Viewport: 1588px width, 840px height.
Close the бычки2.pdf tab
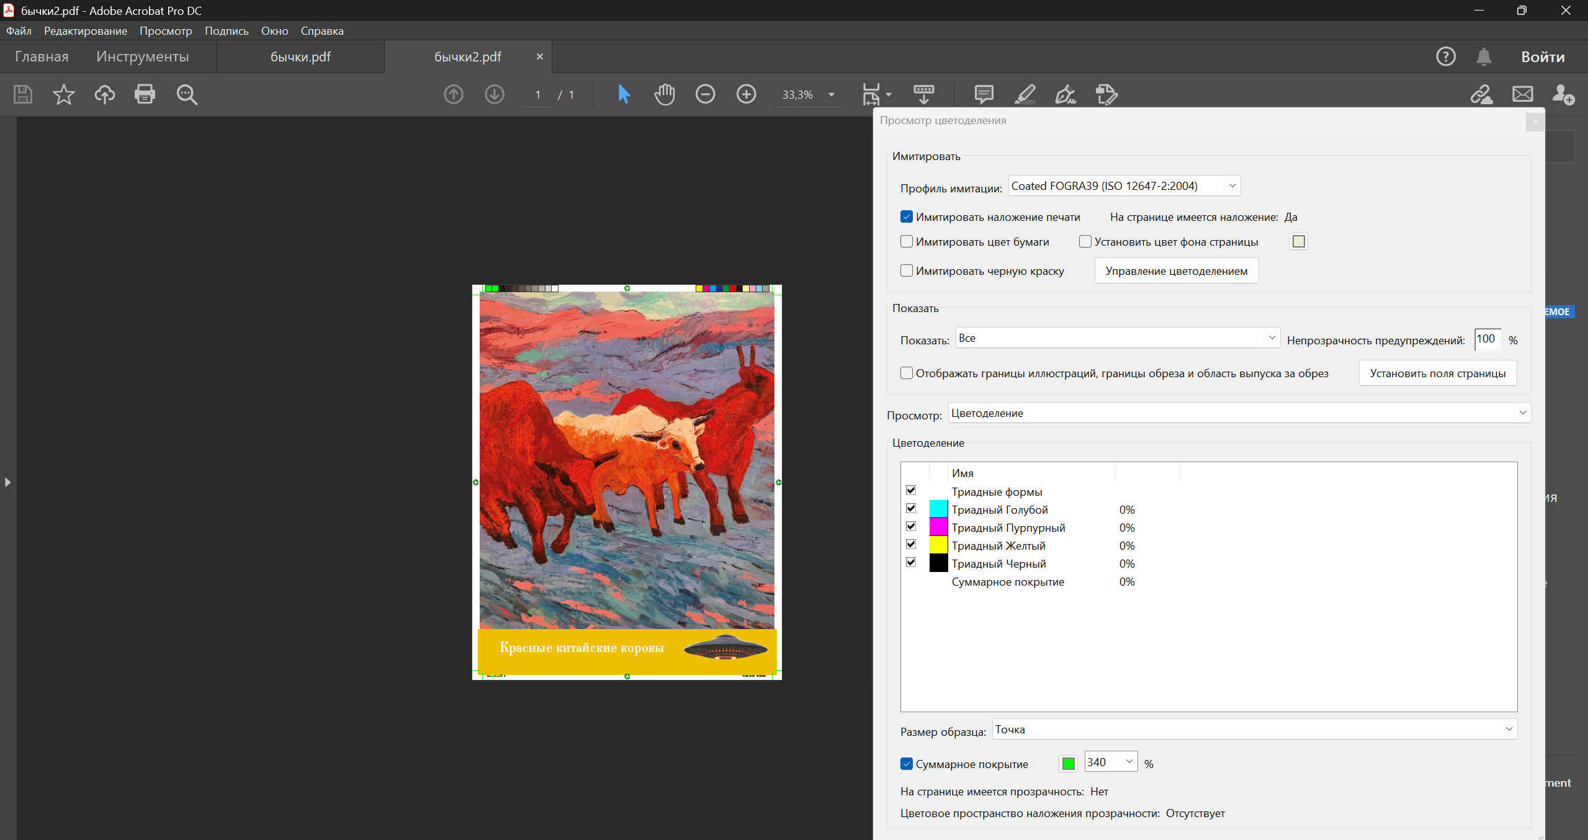coord(540,56)
